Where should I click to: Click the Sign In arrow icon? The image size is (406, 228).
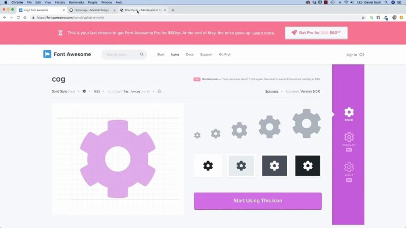(361, 55)
